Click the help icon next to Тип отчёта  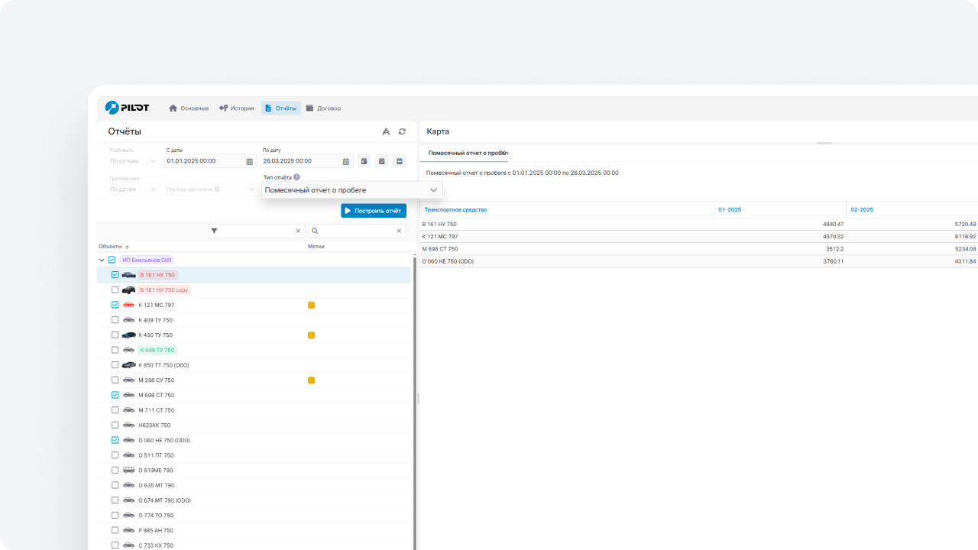tap(296, 177)
